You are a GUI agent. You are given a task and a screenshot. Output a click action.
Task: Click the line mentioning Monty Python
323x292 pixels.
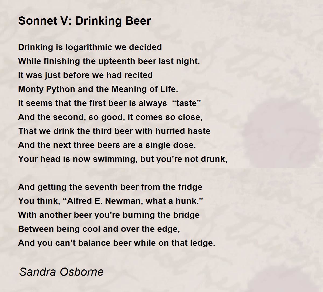click(98, 89)
